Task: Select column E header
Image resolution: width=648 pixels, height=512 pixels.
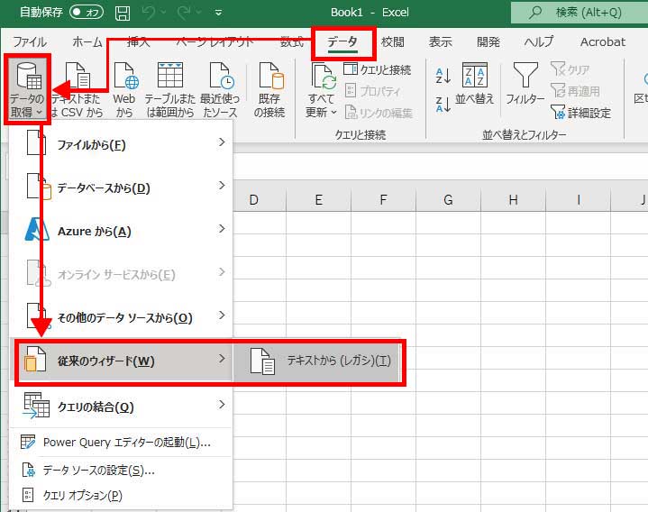Action: 319,200
